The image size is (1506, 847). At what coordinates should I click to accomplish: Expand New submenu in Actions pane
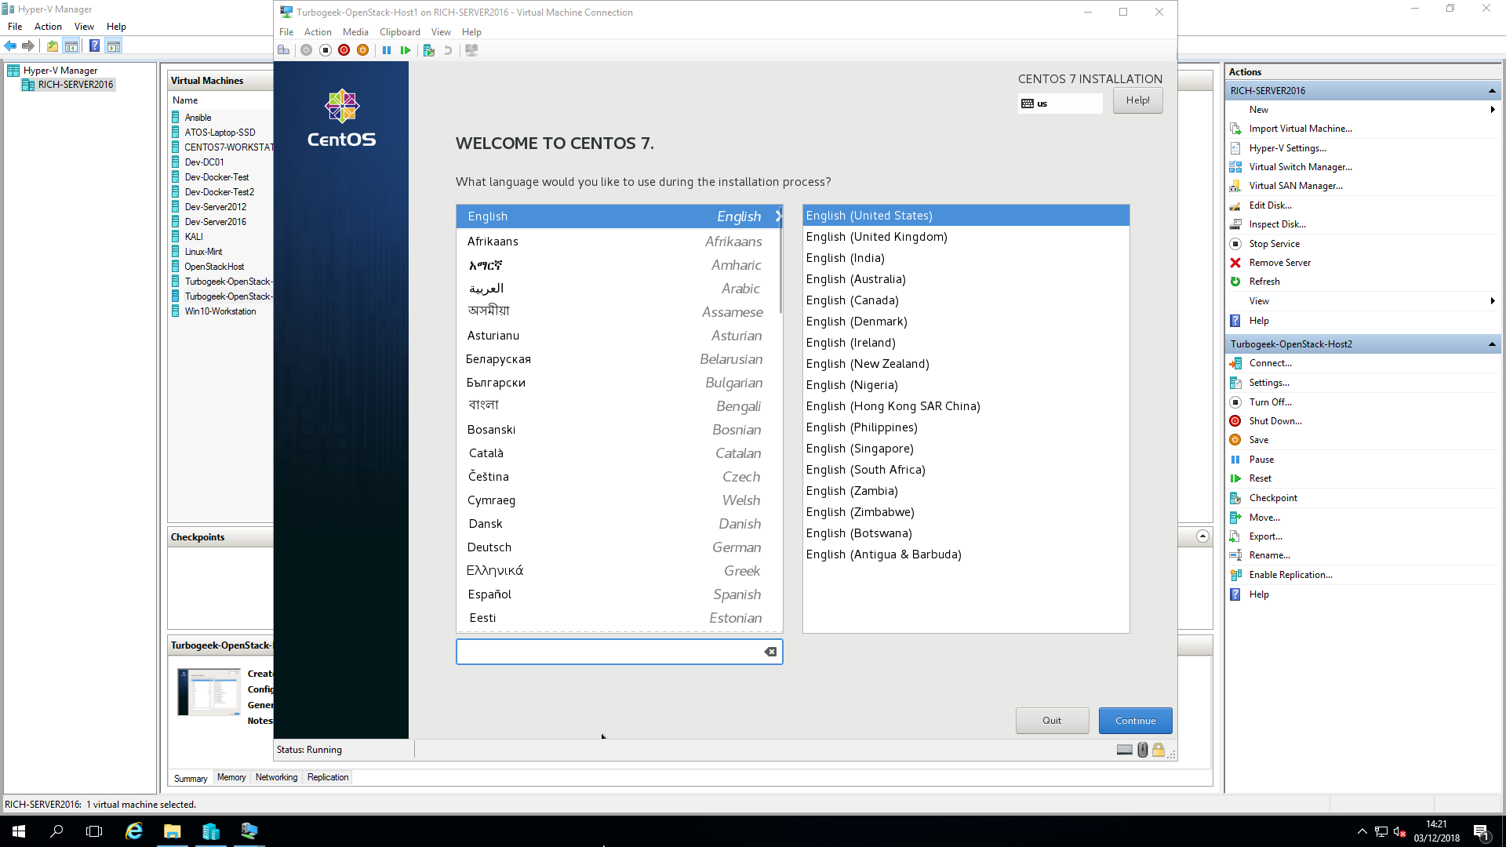[x=1492, y=110]
